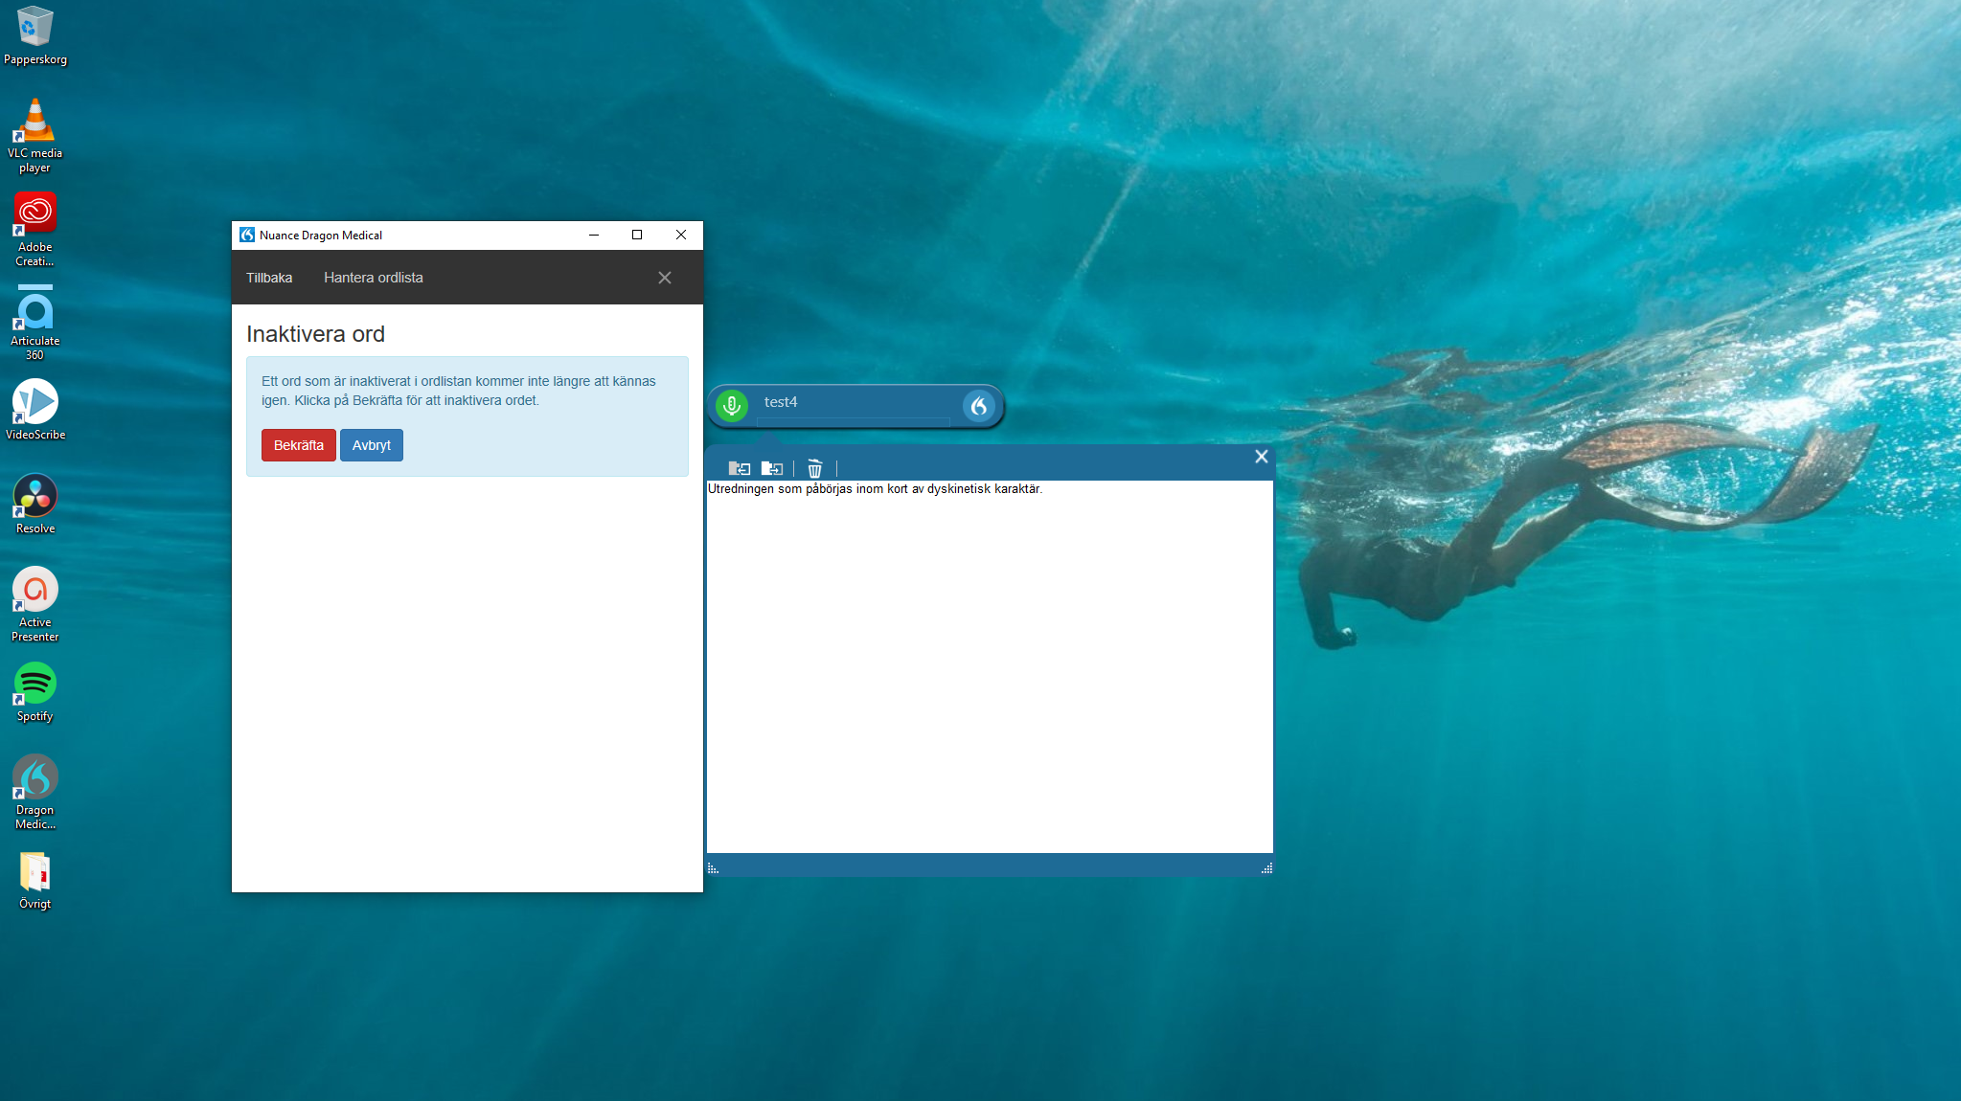Open the Hantera ordlista tab
The image size is (1961, 1101).
(373, 278)
